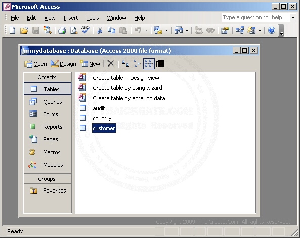Run the Spelling check icon

pos(85,30)
